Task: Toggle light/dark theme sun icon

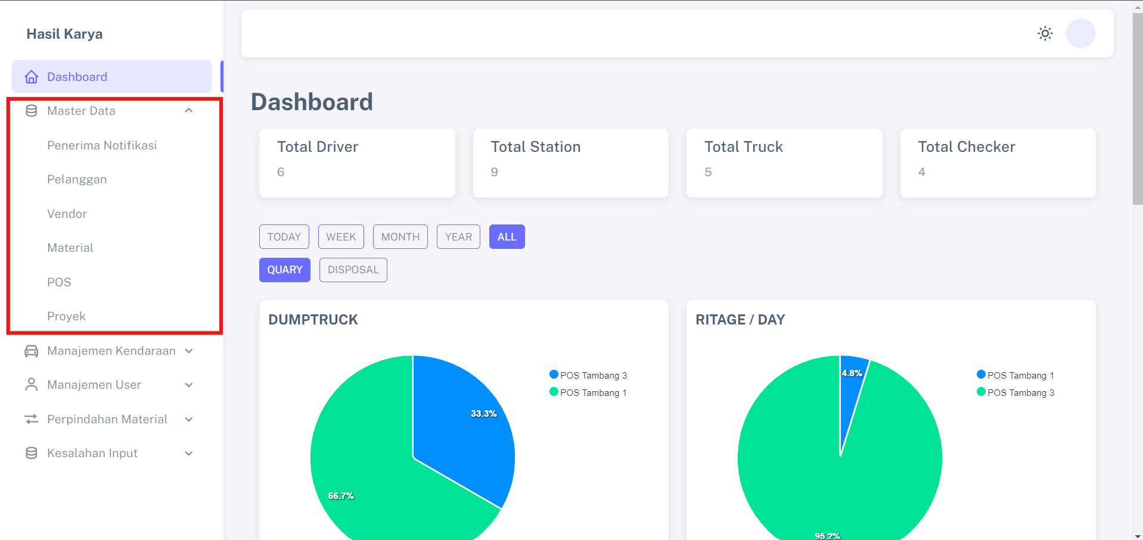Action: pyautogui.click(x=1045, y=33)
